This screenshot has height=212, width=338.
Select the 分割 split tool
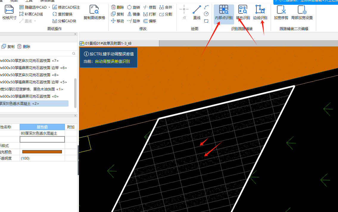coord(166,14)
